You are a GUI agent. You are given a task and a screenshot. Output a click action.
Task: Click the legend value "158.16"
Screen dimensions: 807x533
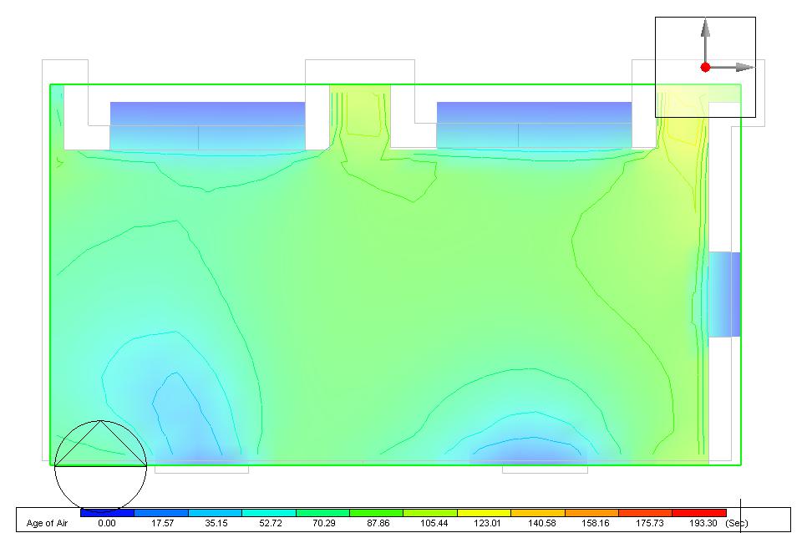click(x=595, y=523)
